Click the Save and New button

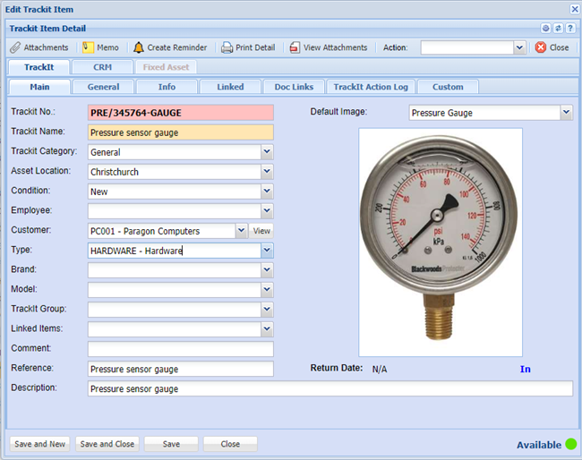39,444
